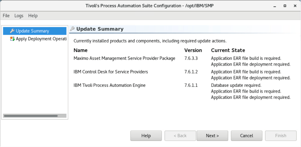Click the Update Summary panel heading

coord(100,29)
